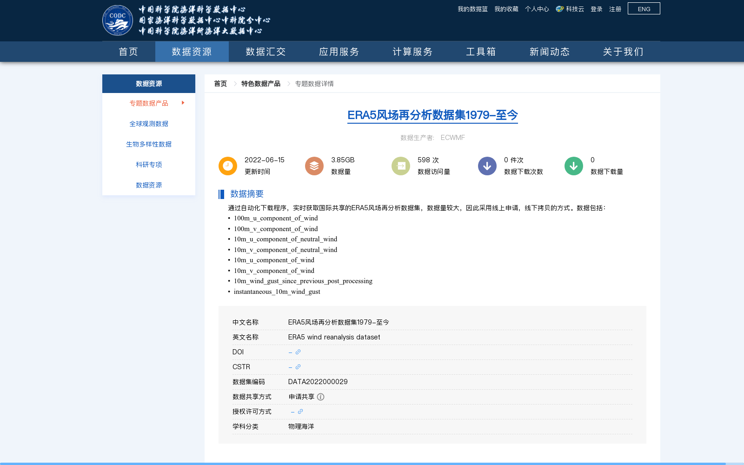Click the horizontal scrollbar at page bottom
The image size is (744, 465).
tap(363, 464)
